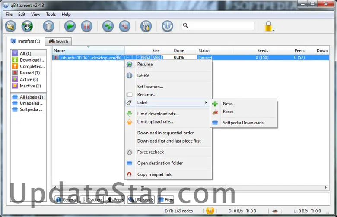This screenshot has height=217, width=337.
Task: Select the Inactive (1) status filter
Action: 29,86
